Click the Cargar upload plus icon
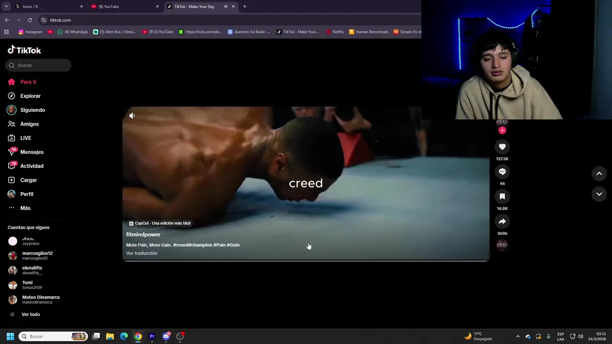 pos(11,180)
